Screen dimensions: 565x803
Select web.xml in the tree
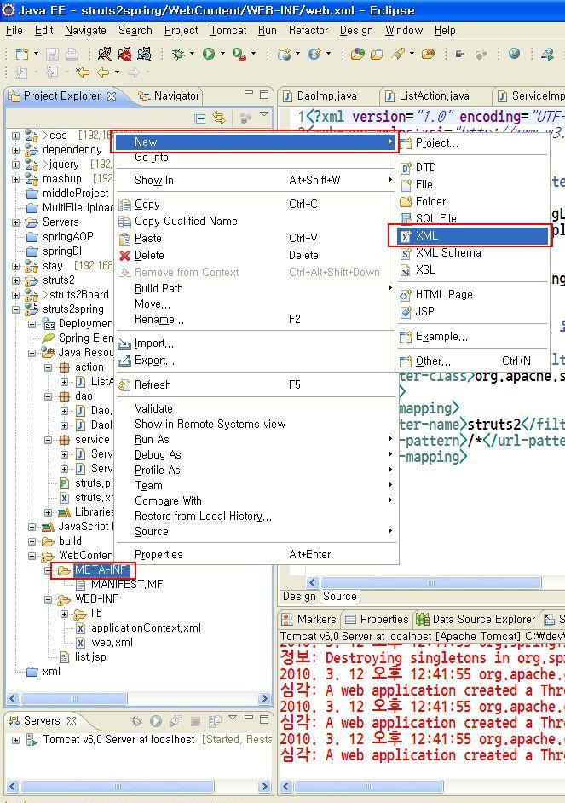[x=112, y=642]
